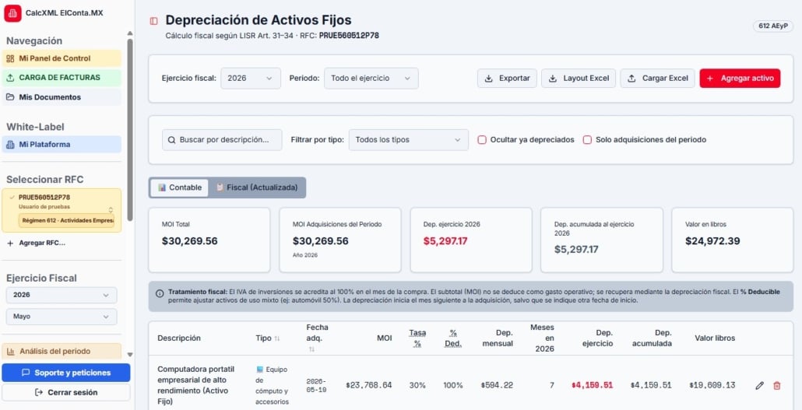Image resolution: width=802 pixels, height=410 pixels.
Task: Click sidebar scroll down arrow
Action: coord(130,354)
